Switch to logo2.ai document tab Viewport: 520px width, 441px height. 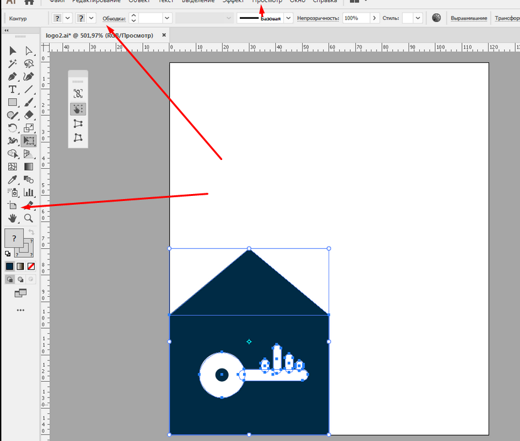tap(99, 35)
